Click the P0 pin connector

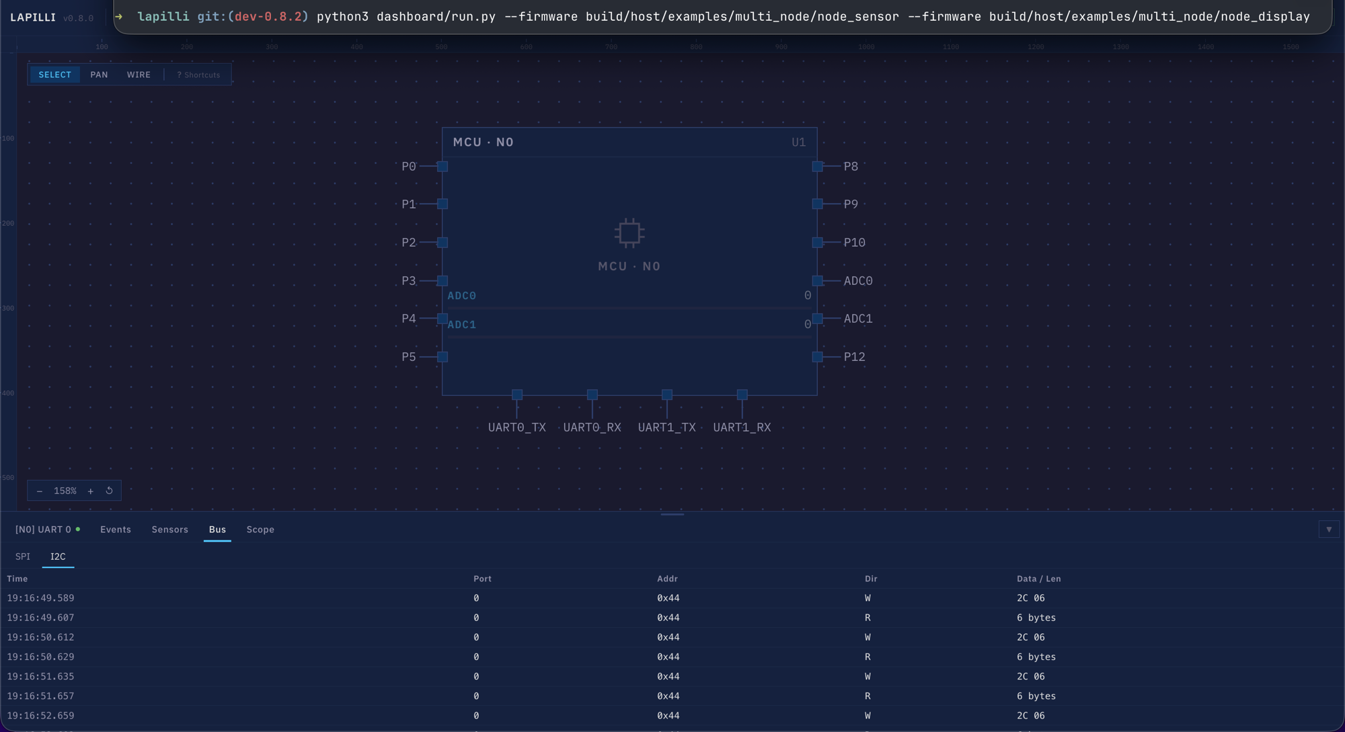click(x=443, y=166)
